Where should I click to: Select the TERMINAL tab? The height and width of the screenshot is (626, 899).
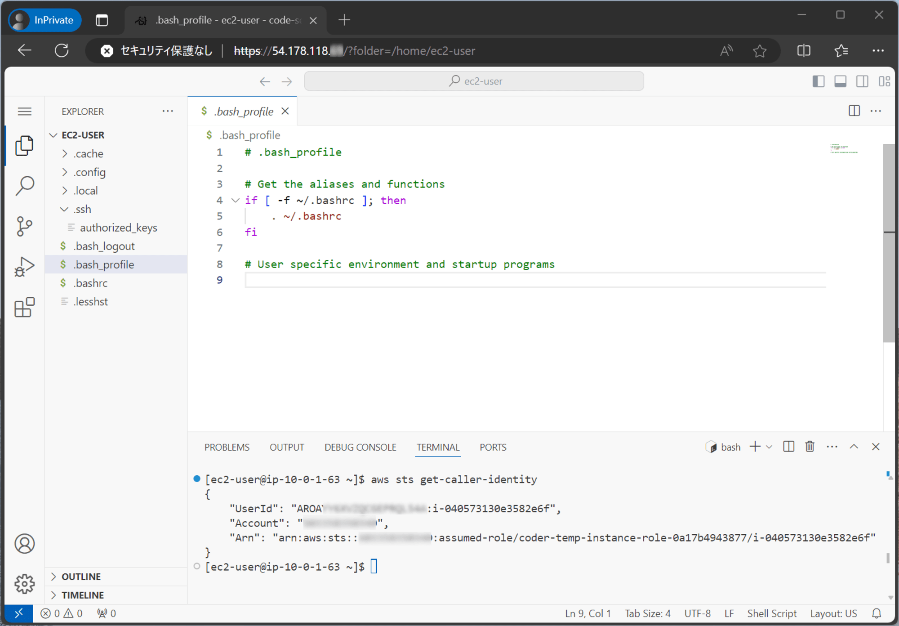[x=437, y=447]
